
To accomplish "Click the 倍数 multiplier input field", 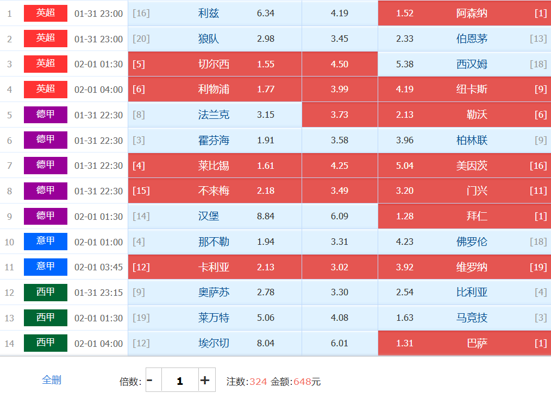I will click(x=179, y=381).
